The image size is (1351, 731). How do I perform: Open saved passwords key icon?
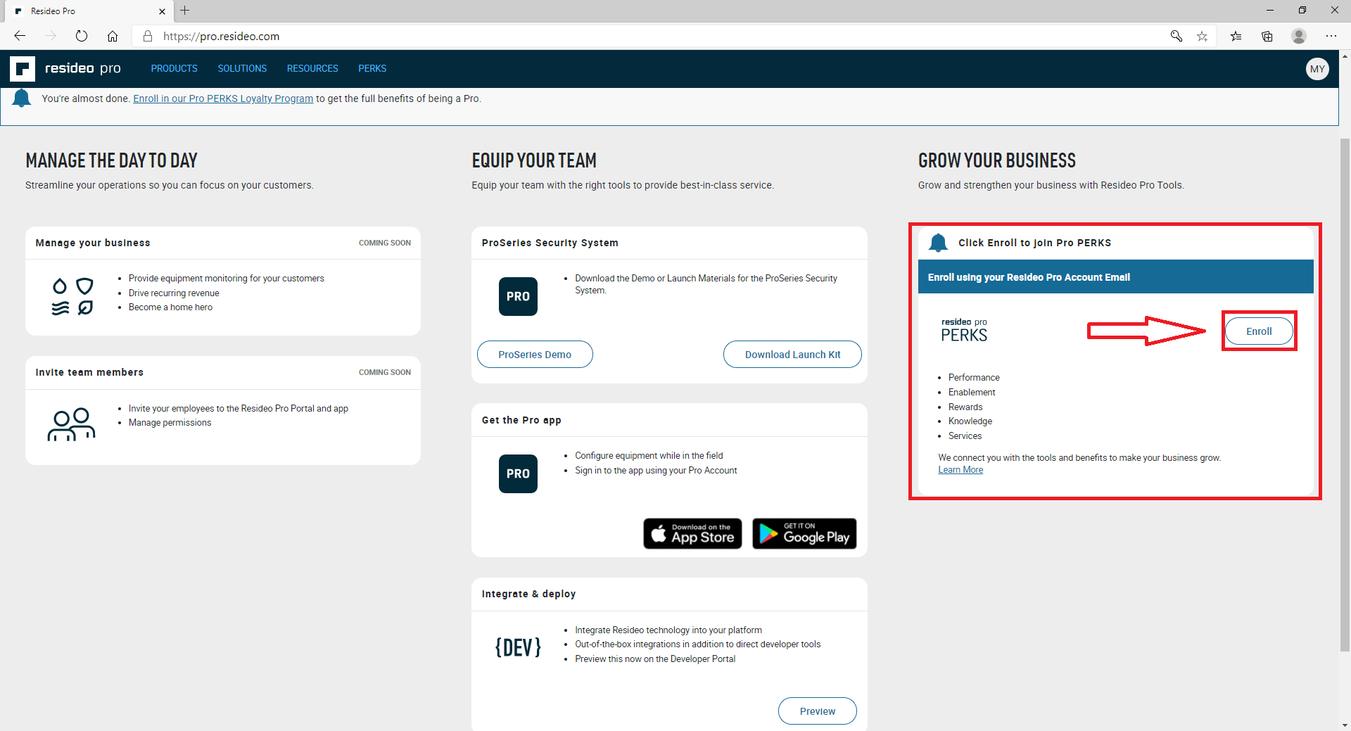point(1176,36)
